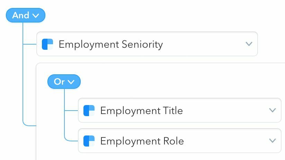Click the Employment Seniority attribute icon
The height and width of the screenshot is (160, 285).
[47, 44]
